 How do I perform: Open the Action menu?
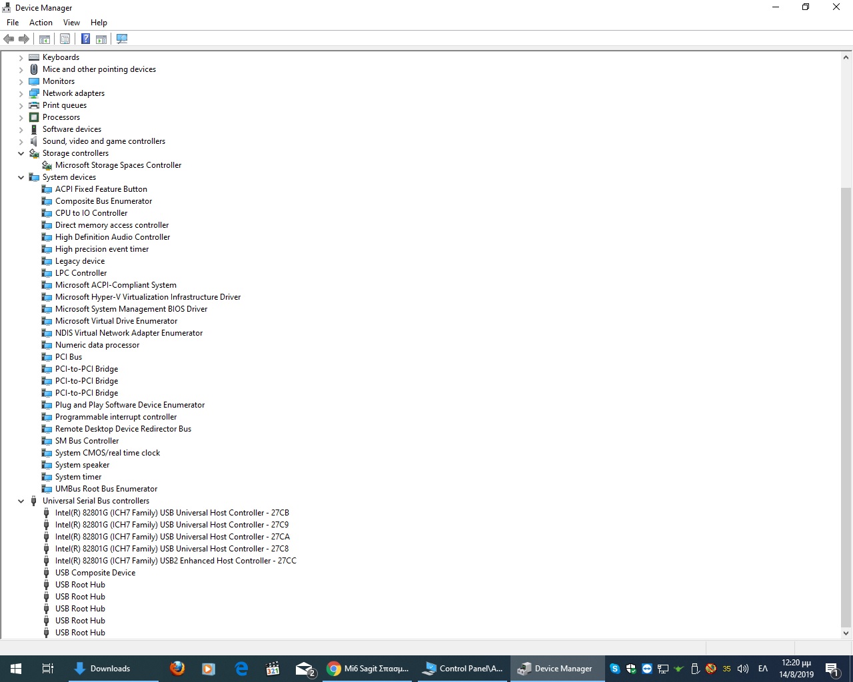[41, 23]
